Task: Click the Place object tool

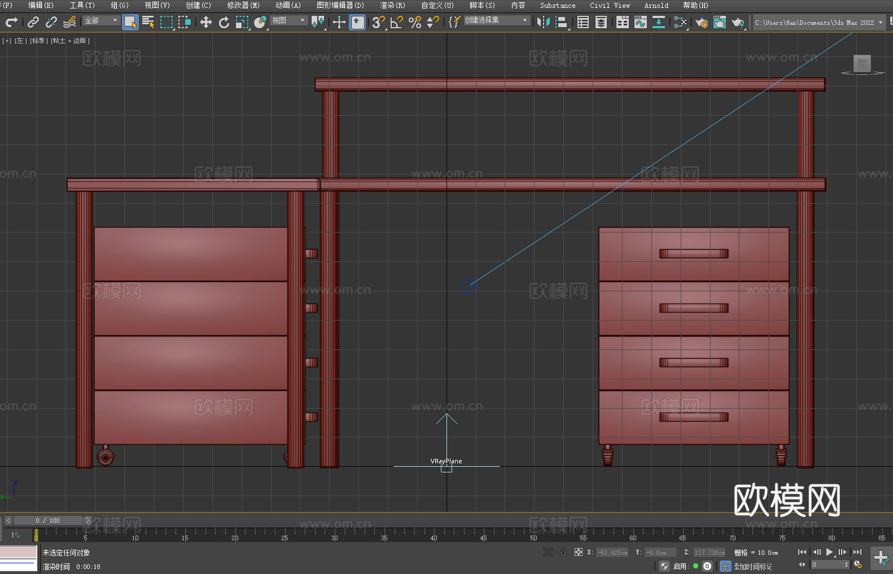Action: click(x=260, y=22)
